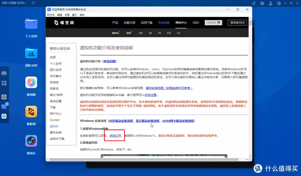Go to the 功能介绍 nav item
This screenshot has height=176, width=301.
click(x=129, y=22)
